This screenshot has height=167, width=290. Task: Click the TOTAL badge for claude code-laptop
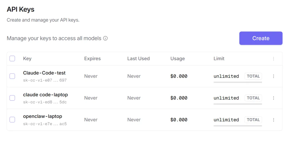coord(253,98)
